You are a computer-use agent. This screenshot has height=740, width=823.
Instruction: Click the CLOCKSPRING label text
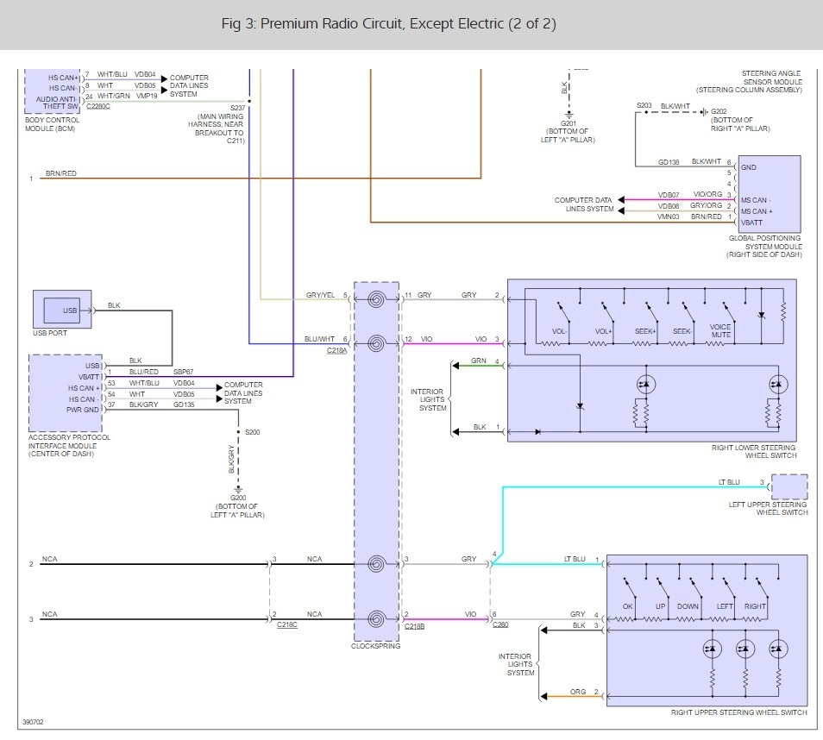point(376,645)
